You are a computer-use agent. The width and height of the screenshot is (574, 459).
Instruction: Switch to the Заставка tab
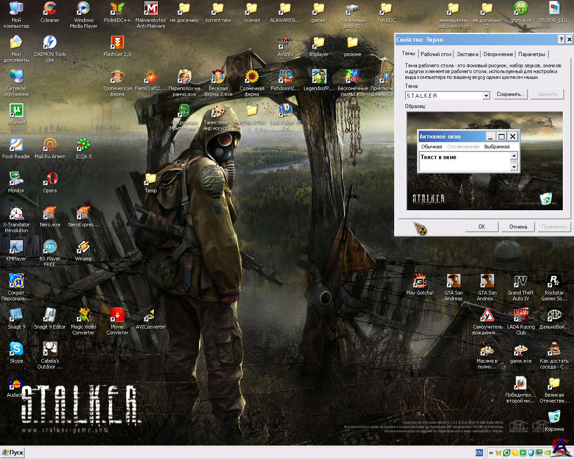(467, 54)
